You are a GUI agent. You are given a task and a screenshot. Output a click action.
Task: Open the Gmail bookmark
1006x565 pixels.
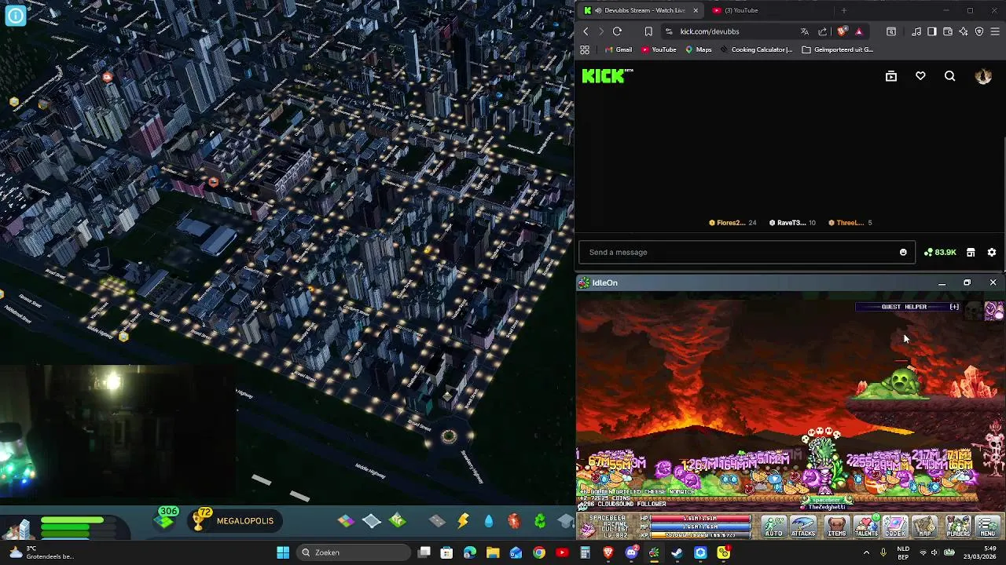click(618, 49)
